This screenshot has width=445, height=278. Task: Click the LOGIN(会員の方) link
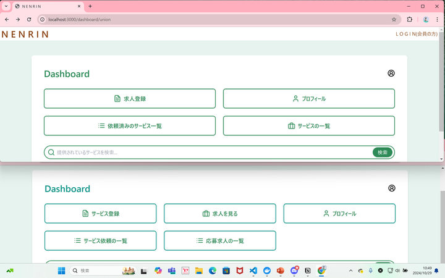[417, 34]
